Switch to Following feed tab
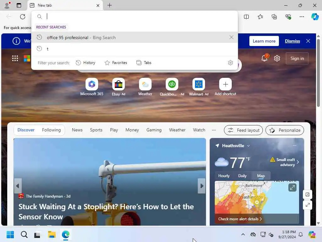This screenshot has height=242, width=322. (51, 130)
